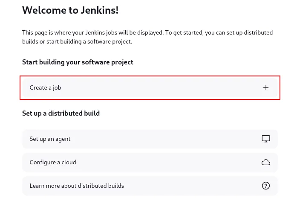Open the Configure a cloud link
294x204 pixels.
click(x=150, y=162)
